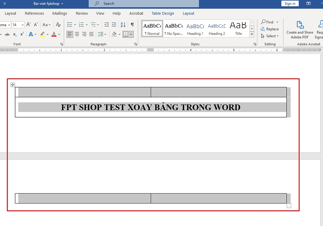Toggle the Show/Hide paragraph marks icon
323x226 pixels.
[x=133, y=25]
